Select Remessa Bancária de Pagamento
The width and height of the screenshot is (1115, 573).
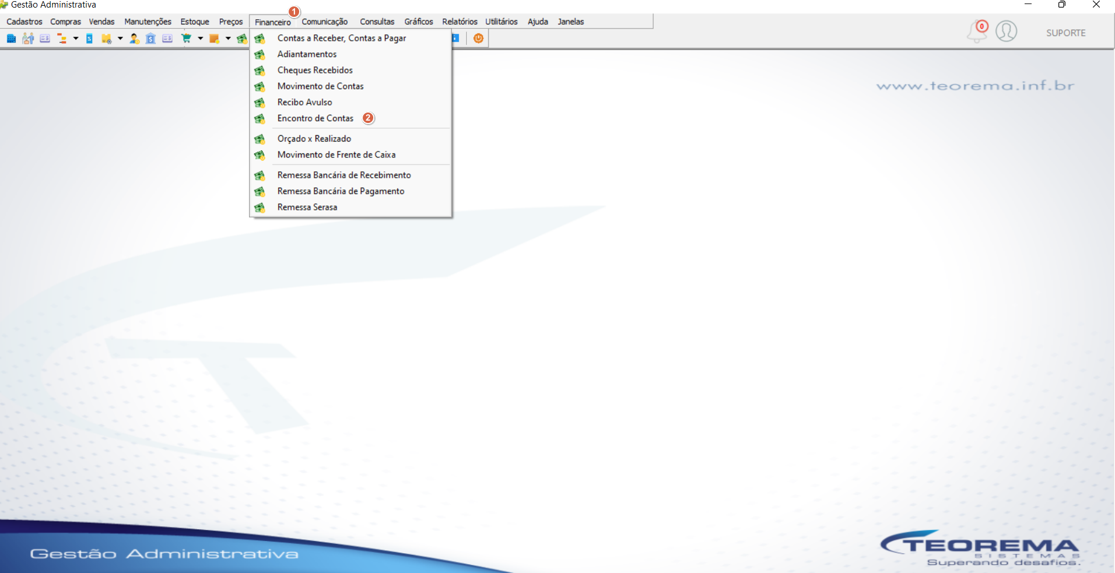click(350, 191)
